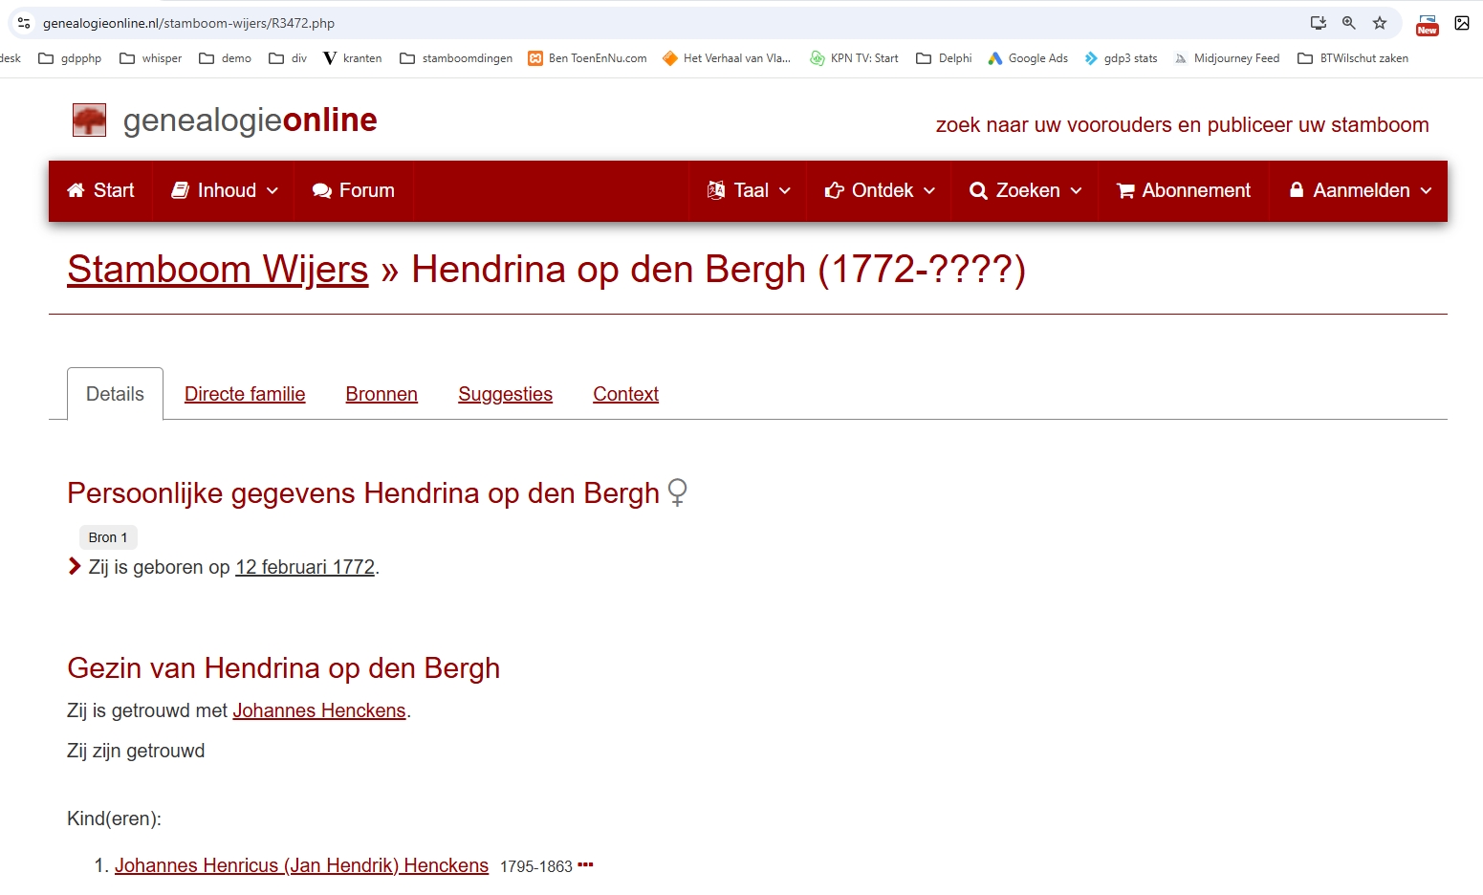Click the red chevron beside birth line
The height and width of the screenshot is (895, 1483).
tap(75, 566)
